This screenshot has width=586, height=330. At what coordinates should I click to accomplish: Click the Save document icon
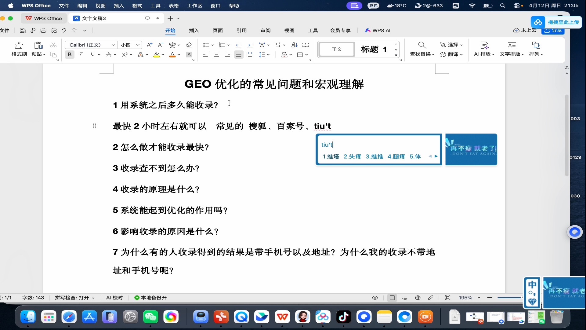(x=22, y=31)
